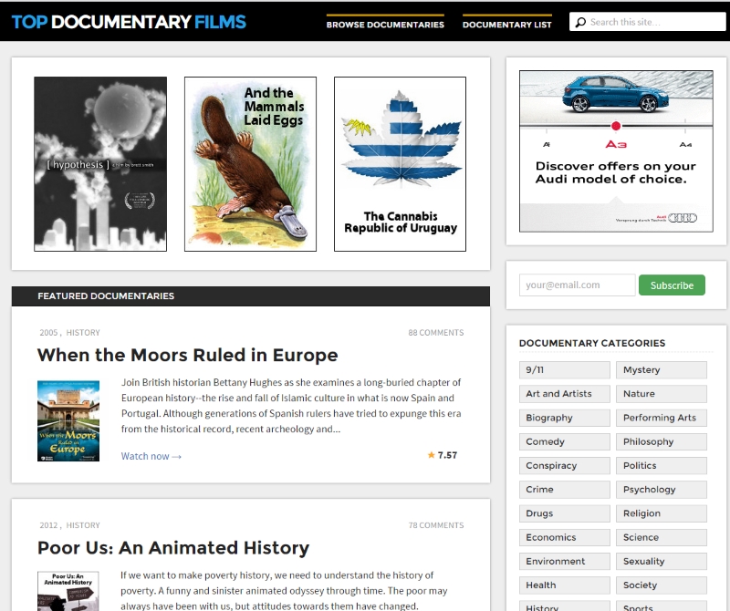The height and width of the screenshot is (611, 730).
Task: Click the 2005 year label
Action: [x=48, y=333]
